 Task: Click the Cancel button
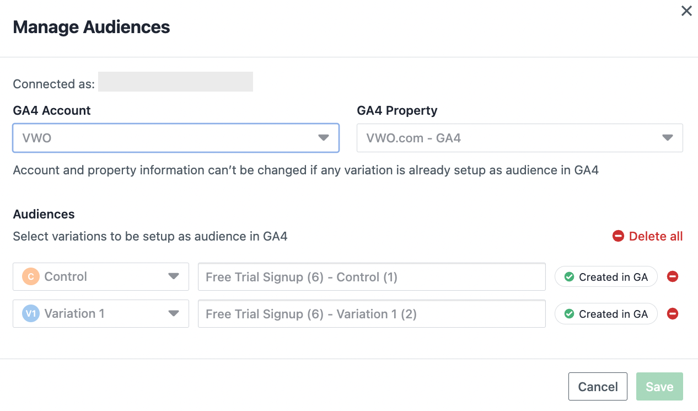(598, 386)
